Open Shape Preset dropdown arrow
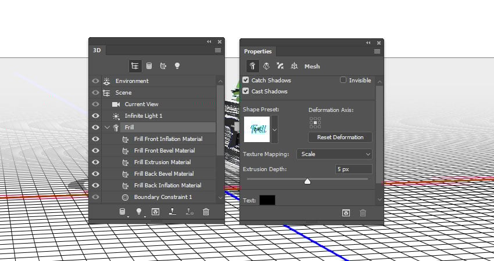Image resolution: width=494 pixels, height=261 pixels. [275, 129]
